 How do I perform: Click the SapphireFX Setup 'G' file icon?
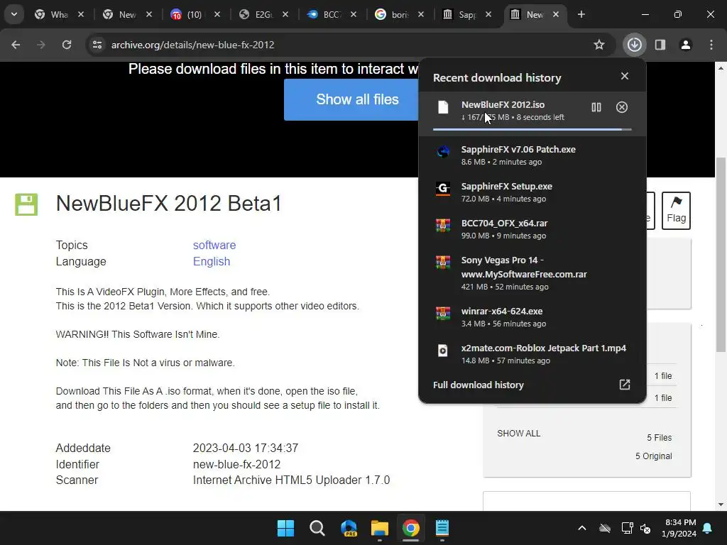[x=443, y=189]
